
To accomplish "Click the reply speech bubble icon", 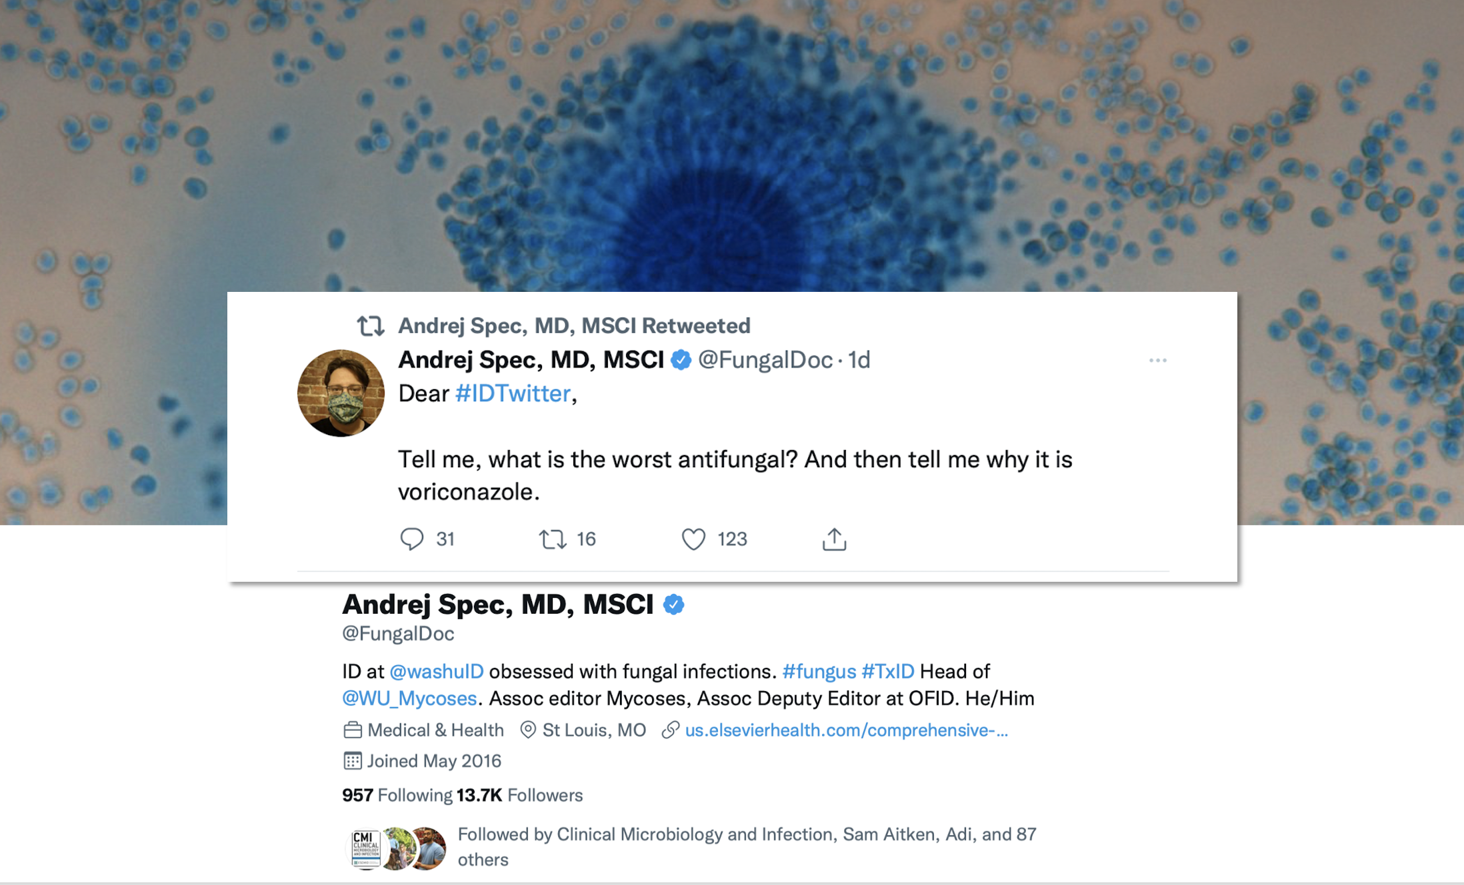I will 411,538.
